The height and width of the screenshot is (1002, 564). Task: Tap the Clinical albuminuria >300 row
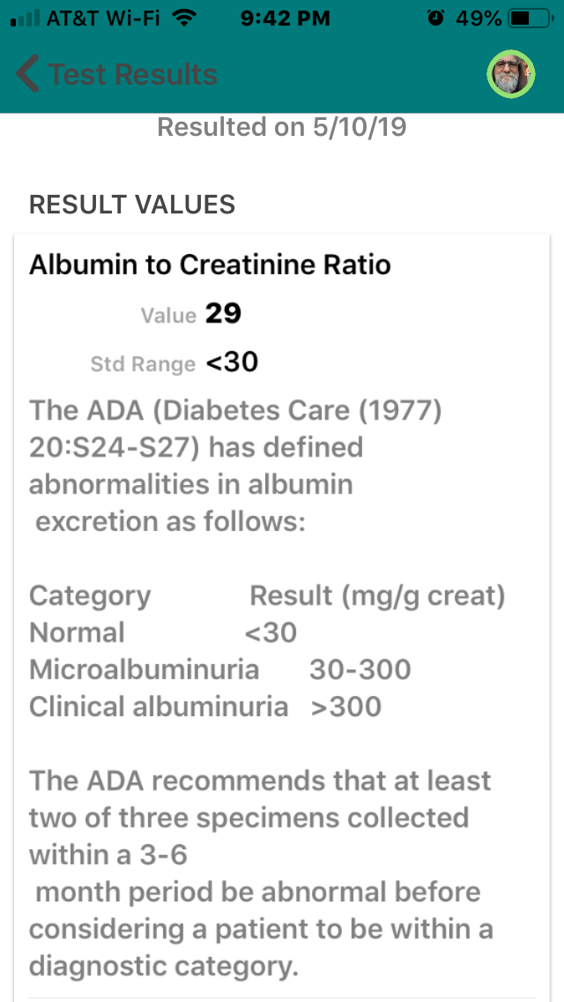pos(205,707)
